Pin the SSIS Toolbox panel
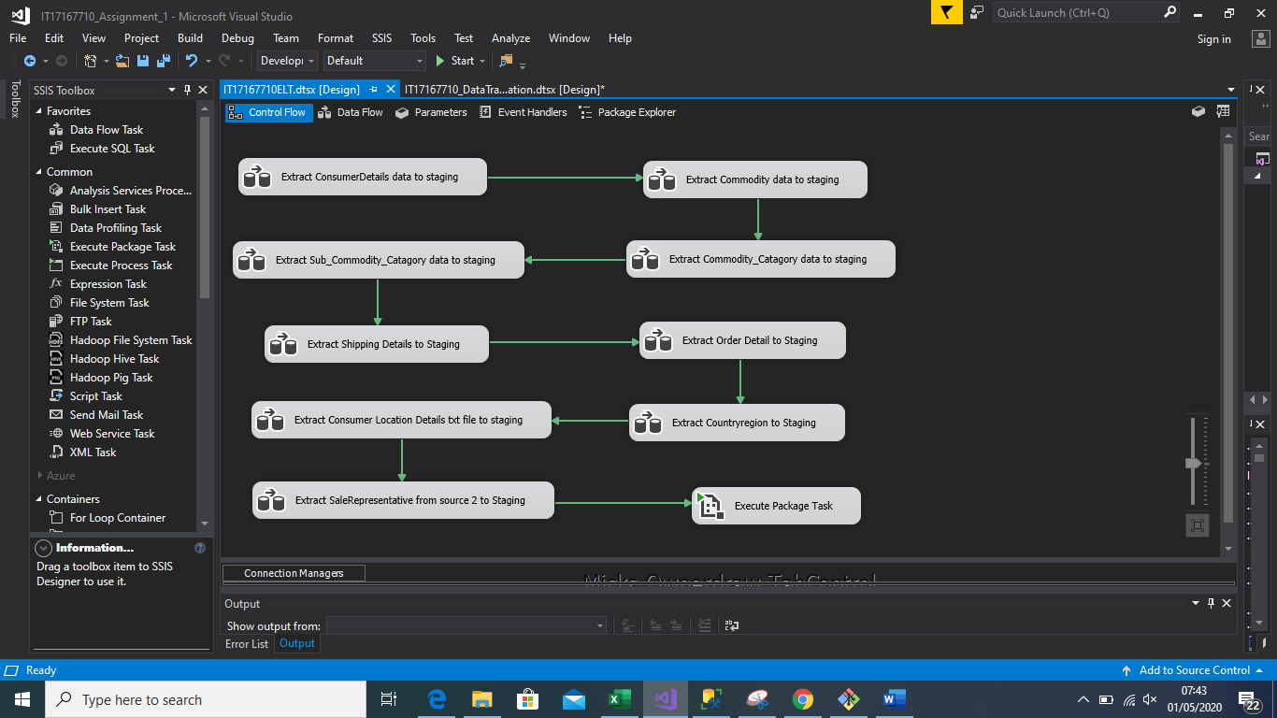The image size is (1277, 718). click(x=187, y=90)
